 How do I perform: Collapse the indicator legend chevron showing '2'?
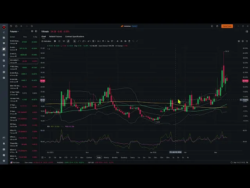pos(48,49)
